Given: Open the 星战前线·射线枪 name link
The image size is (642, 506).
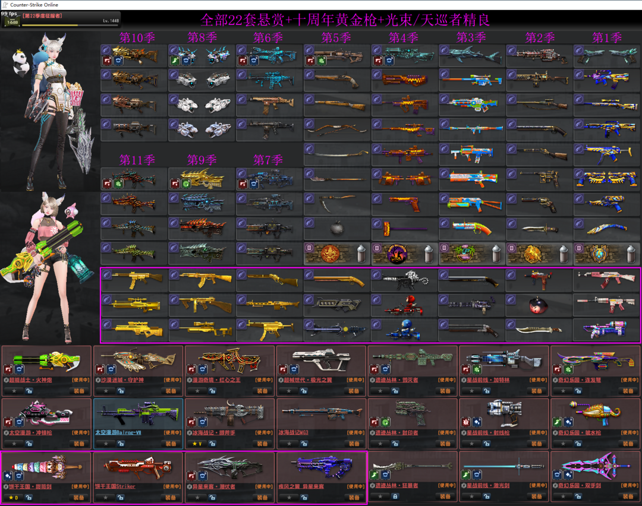Looking at the screenshot, I should point(488,432).
